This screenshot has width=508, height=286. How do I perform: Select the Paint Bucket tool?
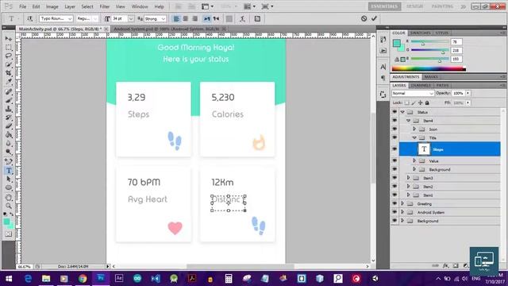tap(9, 134)
